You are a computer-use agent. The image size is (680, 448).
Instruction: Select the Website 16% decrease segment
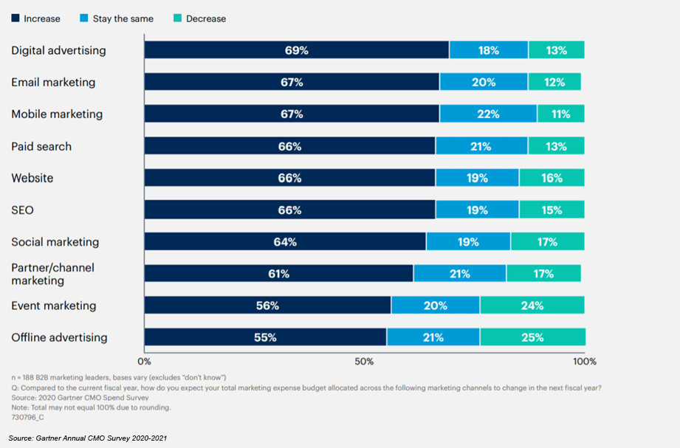[x=551, y=178]
